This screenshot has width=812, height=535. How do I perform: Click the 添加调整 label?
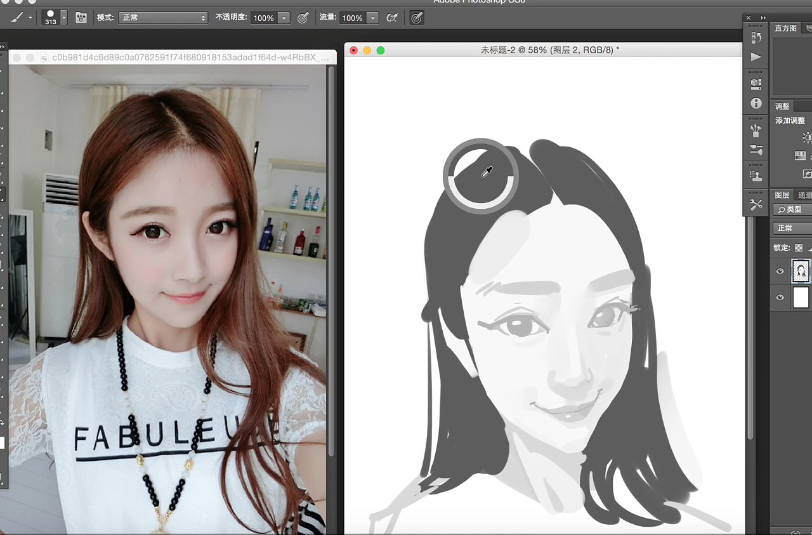790,121
